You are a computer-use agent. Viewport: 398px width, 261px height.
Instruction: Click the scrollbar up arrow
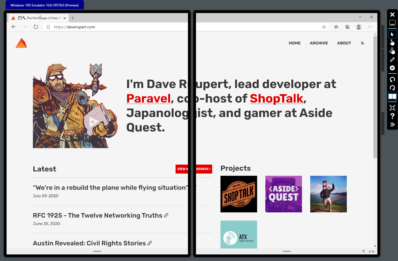pos(375,34)
